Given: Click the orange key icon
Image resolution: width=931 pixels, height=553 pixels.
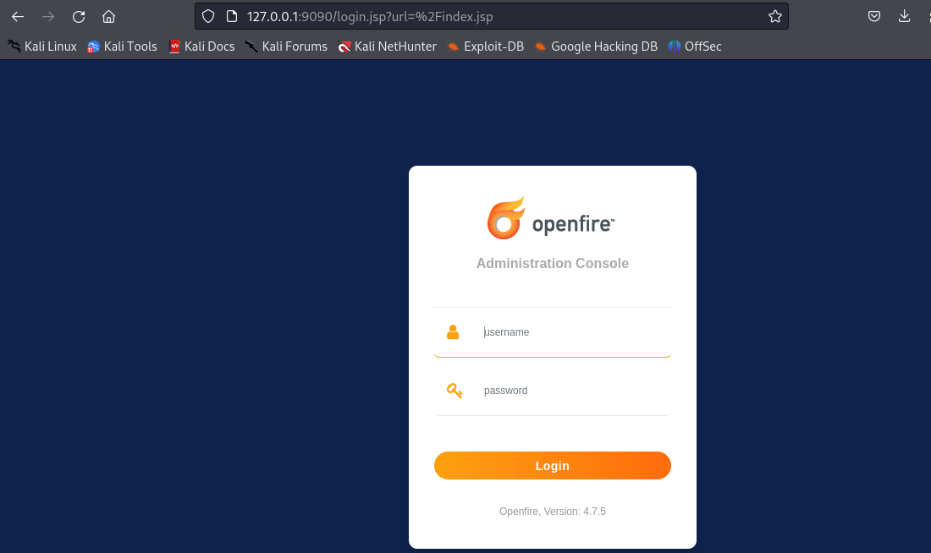Looking at the screenshot, I should pyautogui.click(x=454, y=391).
